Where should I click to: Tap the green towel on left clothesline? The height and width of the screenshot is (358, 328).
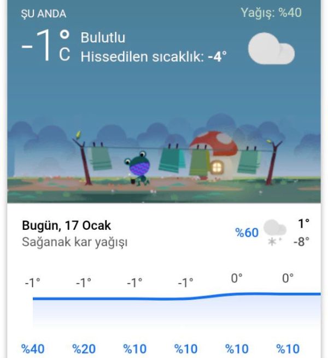point(101,158)
